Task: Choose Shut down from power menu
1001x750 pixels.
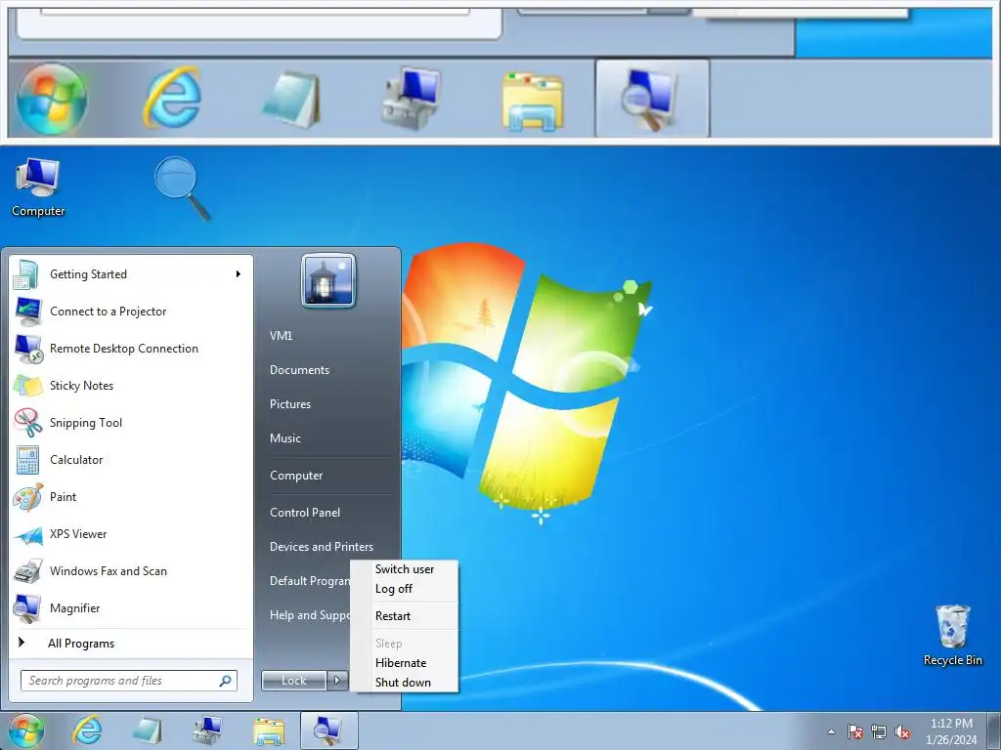Action: point(404,683)
